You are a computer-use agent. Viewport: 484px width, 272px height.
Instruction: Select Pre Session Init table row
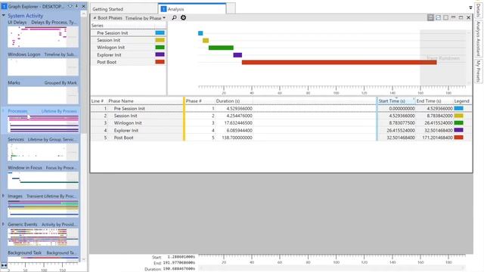pos(281,109)
